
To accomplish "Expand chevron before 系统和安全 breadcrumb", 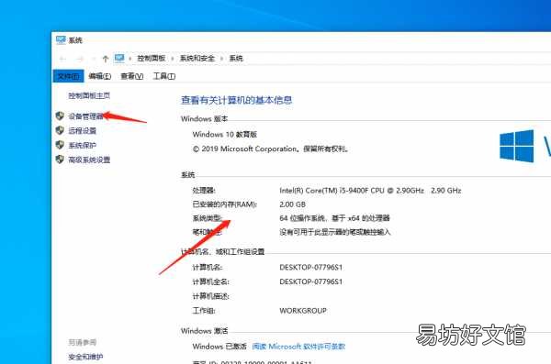I will [173, 59].
